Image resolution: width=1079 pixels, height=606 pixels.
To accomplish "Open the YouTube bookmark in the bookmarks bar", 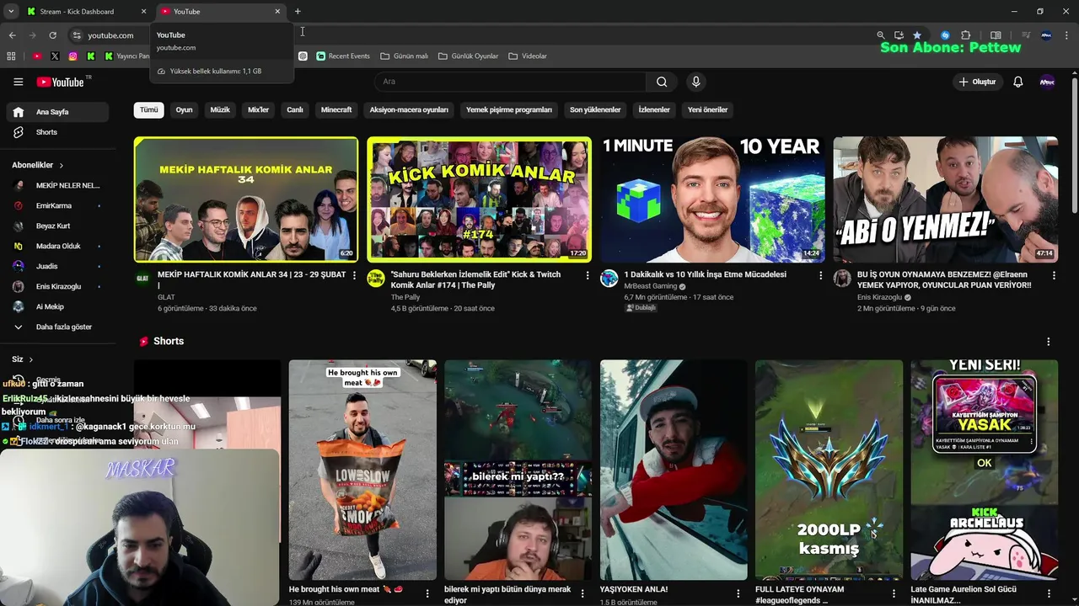I will click(36, 56).
